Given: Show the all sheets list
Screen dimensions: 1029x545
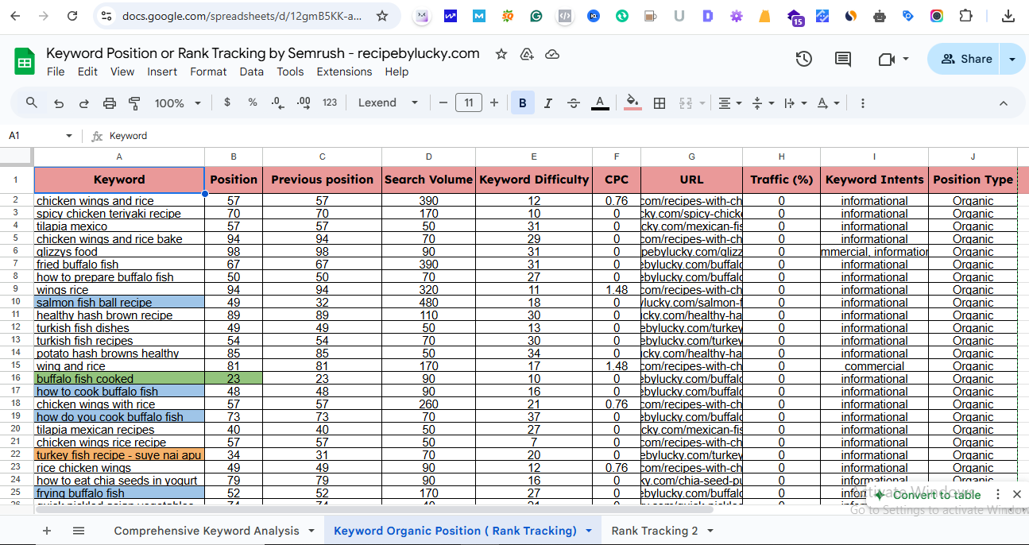Looking at the screenshot, I should click(x=79, y=531).
